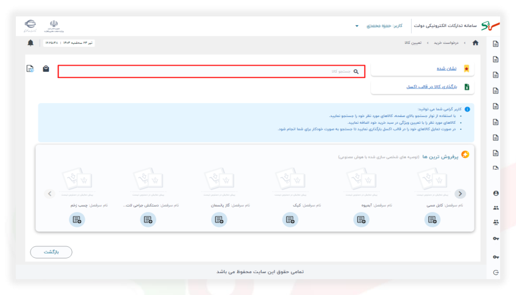Show previous best-selling items with left arrow
516x295 pixels.
click(x=49, y=194)
